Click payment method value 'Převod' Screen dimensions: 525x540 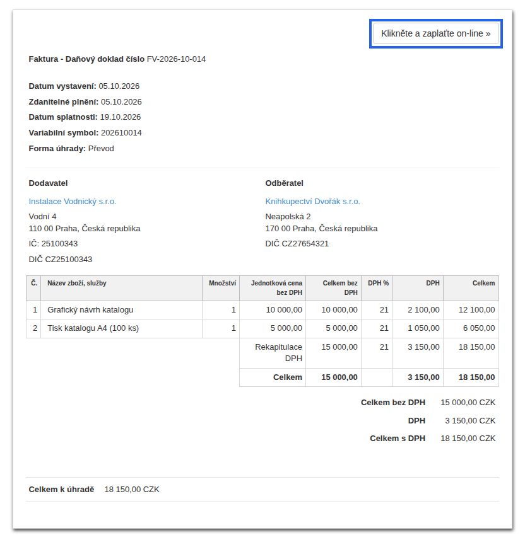click(x=101, y=149)
